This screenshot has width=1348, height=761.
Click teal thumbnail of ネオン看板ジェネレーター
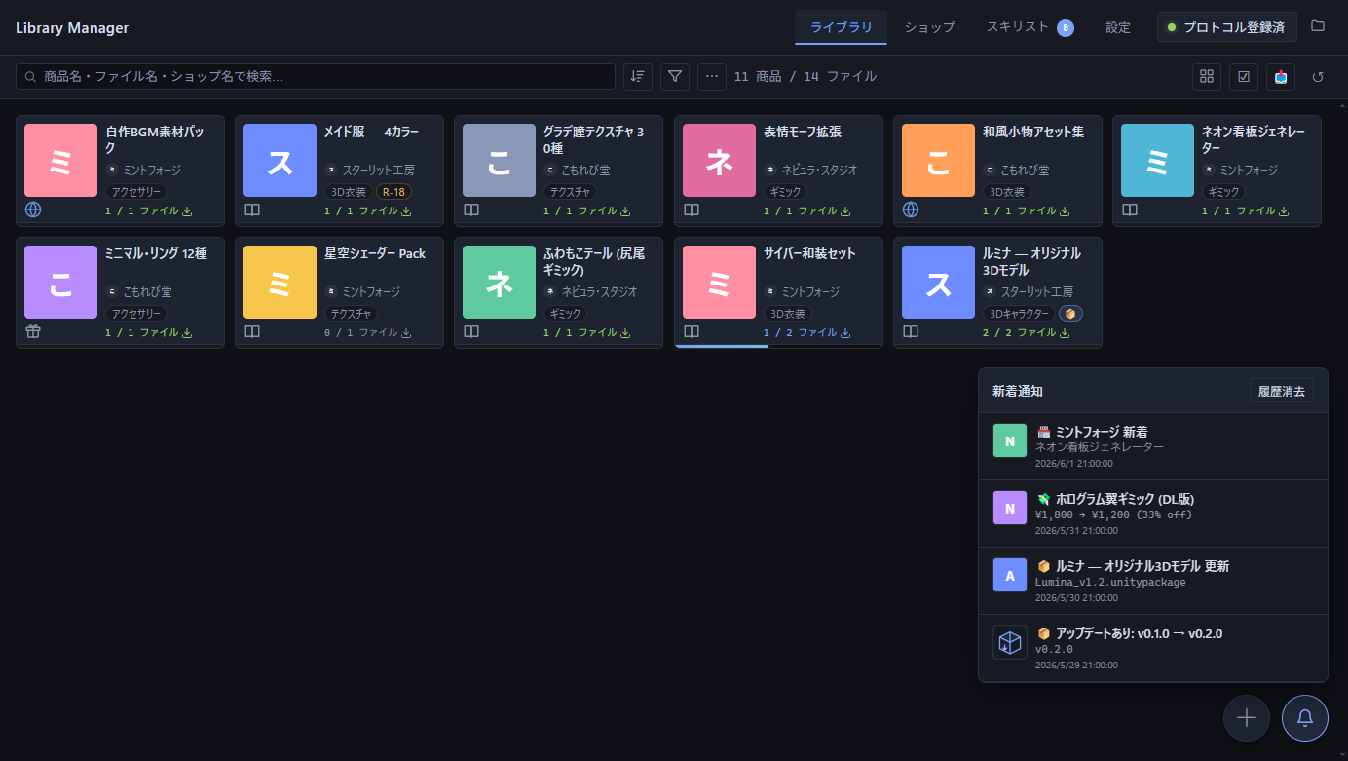pyautogui.click(x=1157, y=160)
